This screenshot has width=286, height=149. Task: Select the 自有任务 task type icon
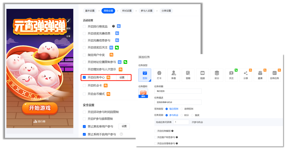[275, 75]
